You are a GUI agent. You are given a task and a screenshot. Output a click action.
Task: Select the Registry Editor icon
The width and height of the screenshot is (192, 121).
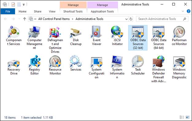pos(35,61)
